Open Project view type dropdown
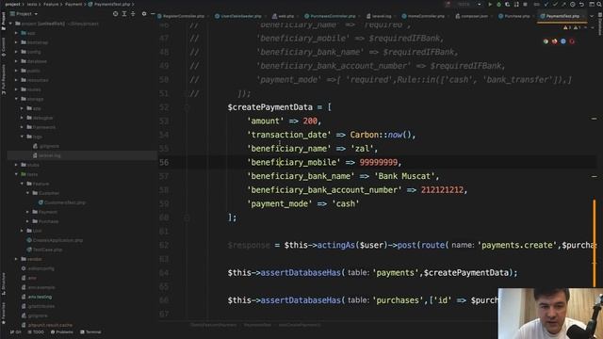 point(24,14)
